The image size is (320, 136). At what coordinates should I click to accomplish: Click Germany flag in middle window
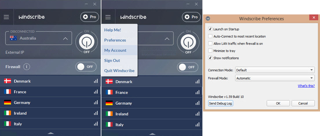[x=109, y=103]
